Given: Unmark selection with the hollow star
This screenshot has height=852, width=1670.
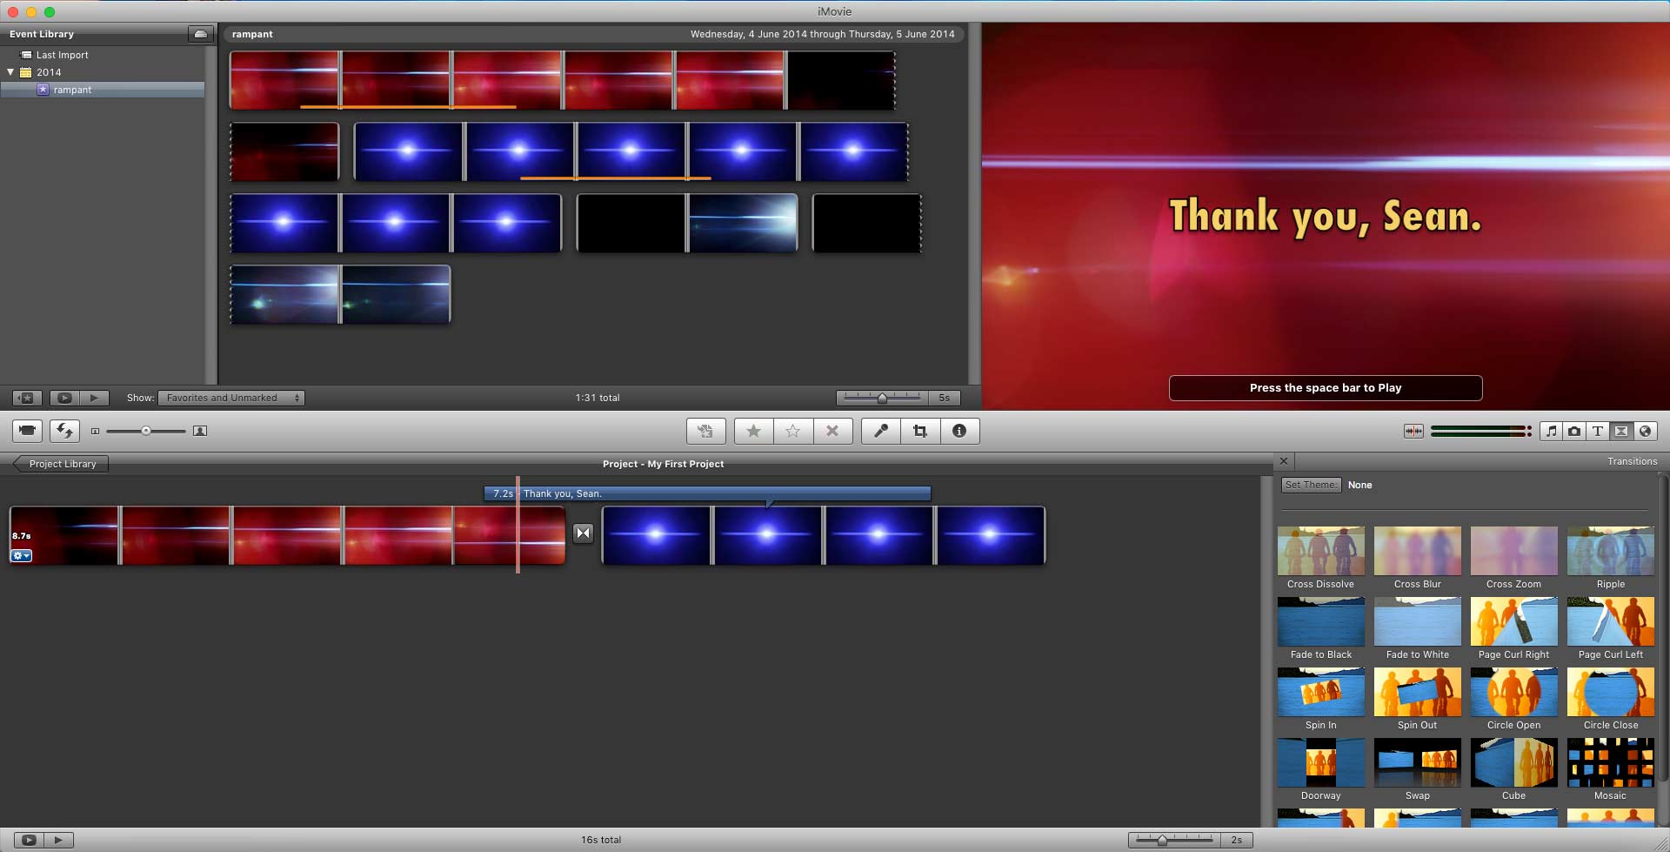Looking at the screenshot, I should tap(793, 431).
